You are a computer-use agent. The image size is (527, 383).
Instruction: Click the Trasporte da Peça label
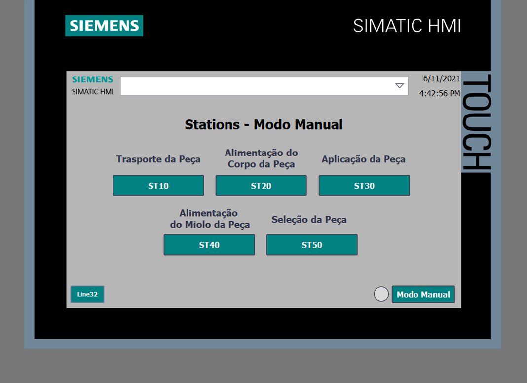tap(158, 159)
